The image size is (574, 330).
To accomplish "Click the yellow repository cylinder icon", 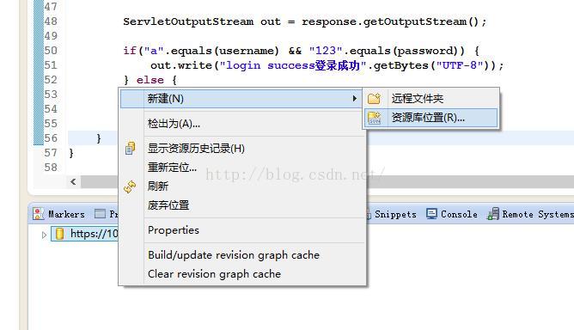I will pos(59,234).
